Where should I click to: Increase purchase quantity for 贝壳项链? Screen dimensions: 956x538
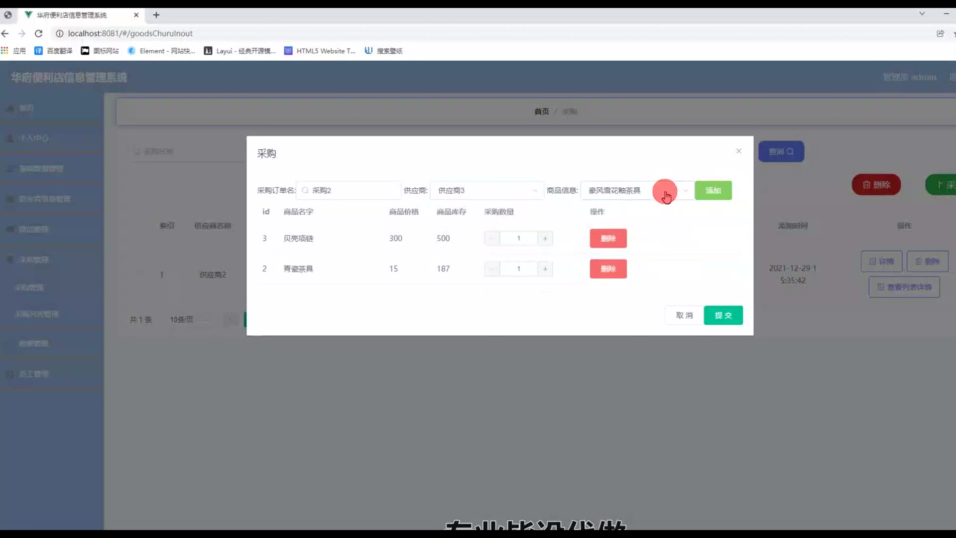point(545,239)
